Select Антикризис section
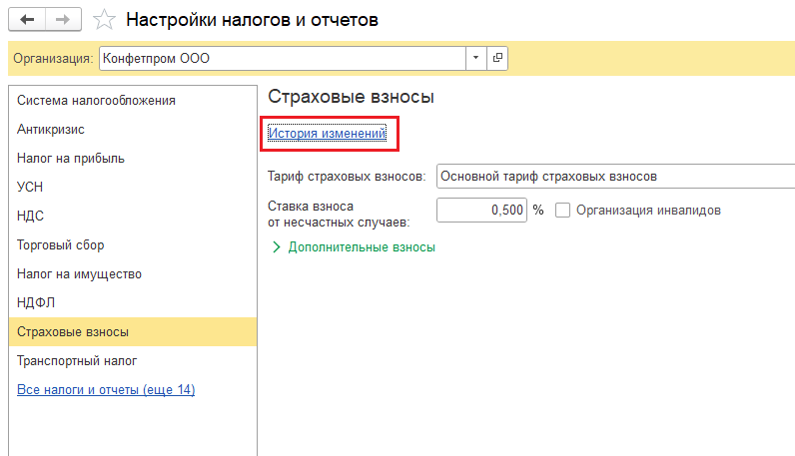The width and height of the screenshot is (795, 456). coord(133,129)
